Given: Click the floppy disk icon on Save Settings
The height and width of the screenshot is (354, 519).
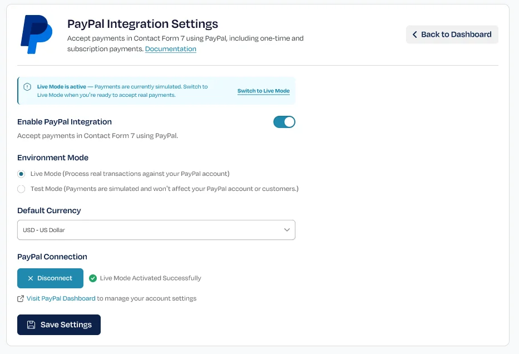Looking at the screenshot, I should pyautogui.click(x=31, y=325).
